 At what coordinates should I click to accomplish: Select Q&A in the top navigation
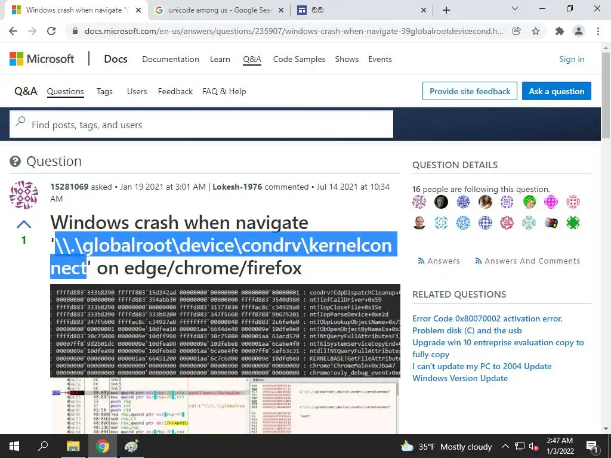point(252,59)
